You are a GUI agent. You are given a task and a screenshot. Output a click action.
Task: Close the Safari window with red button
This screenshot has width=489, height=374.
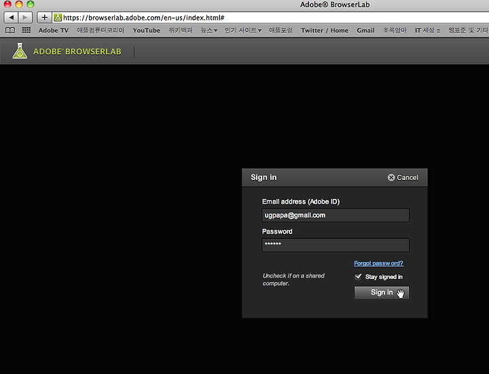click(x=7, y=4)
